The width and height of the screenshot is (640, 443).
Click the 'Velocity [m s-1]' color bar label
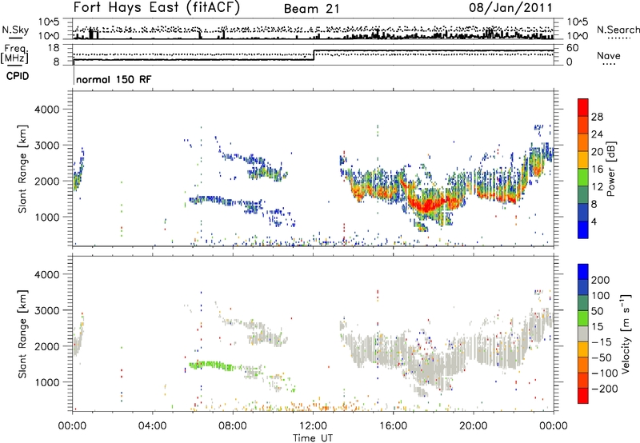tap(625, 333)
